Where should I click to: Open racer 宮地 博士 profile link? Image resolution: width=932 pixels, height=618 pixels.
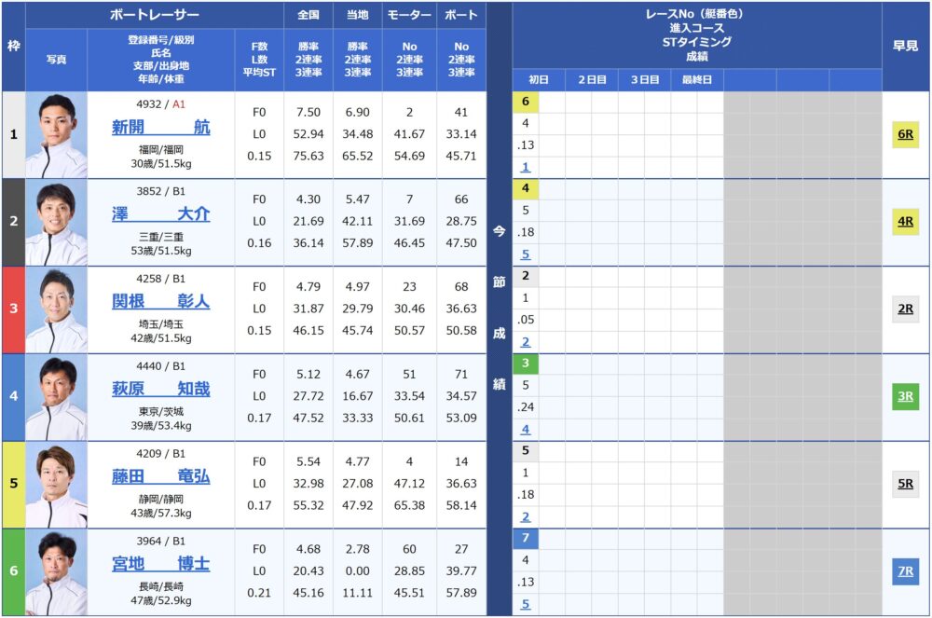pyautogui.click(x=161, y=563)
